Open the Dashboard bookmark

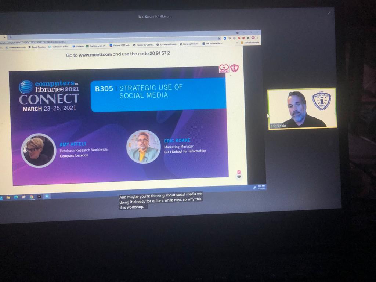click(59, 47)
